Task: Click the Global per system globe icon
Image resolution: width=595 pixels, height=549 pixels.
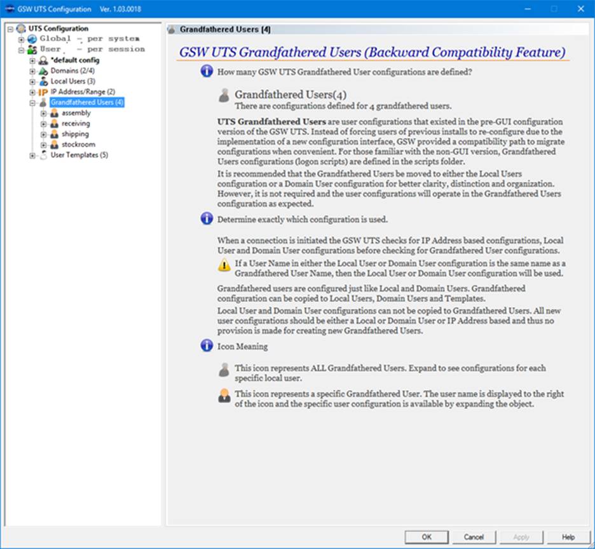Action: (x=32, y=39)
